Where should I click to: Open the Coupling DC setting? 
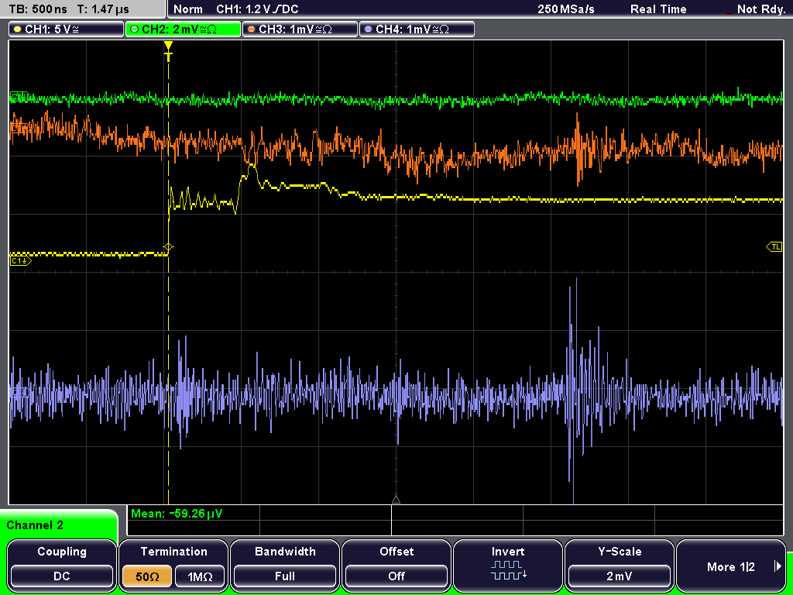point(62,576)
